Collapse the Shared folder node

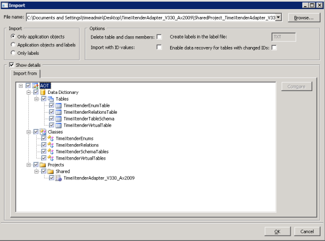(37, 171)
